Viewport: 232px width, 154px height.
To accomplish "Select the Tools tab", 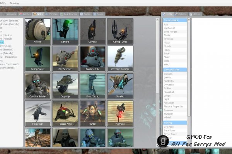I will click(167, 14).
